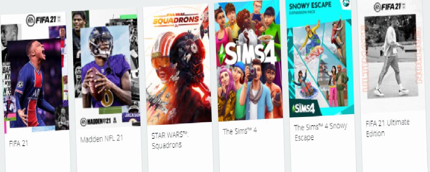Click 'FIFA 21 Ultimate Edition' title text
The width and height of the screenshot is (430, 172).
(x=388, y=128)
